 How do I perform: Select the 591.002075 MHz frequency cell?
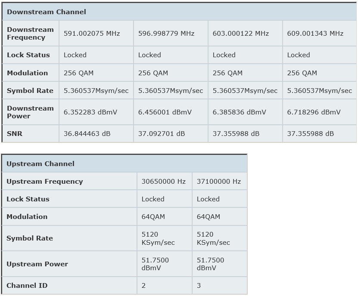92,34
